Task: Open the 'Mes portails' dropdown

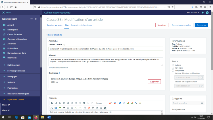Action: pyautogui.click(x=193, y=13)
